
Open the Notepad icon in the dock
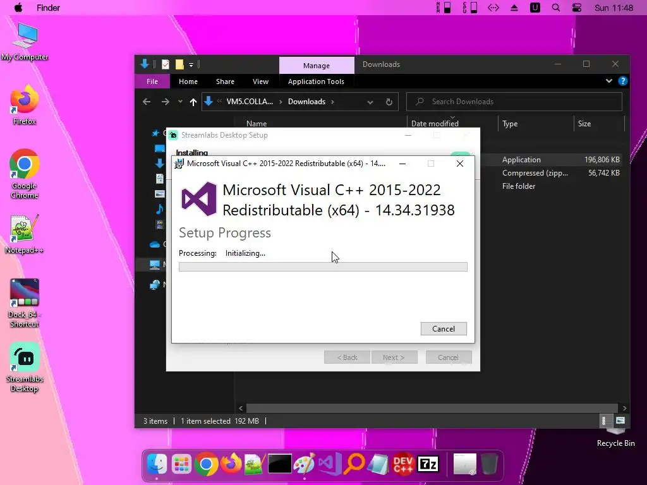click(x=378, y=464)
